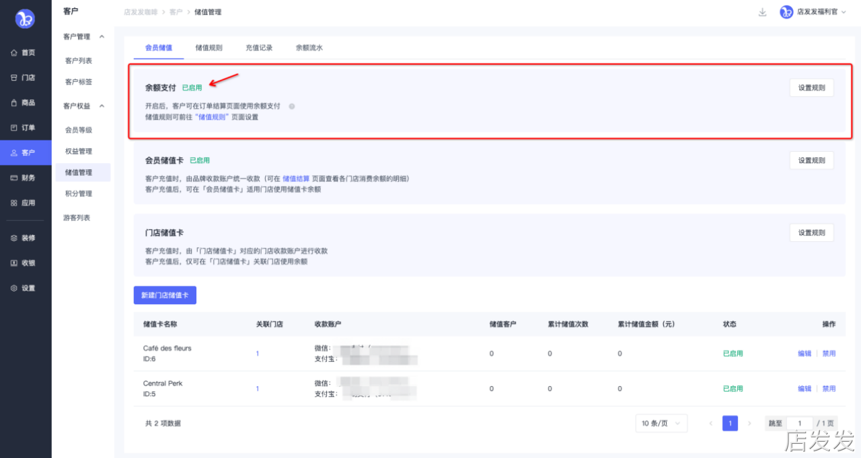Select page 1 in pagination

click(x=730, y=423)
